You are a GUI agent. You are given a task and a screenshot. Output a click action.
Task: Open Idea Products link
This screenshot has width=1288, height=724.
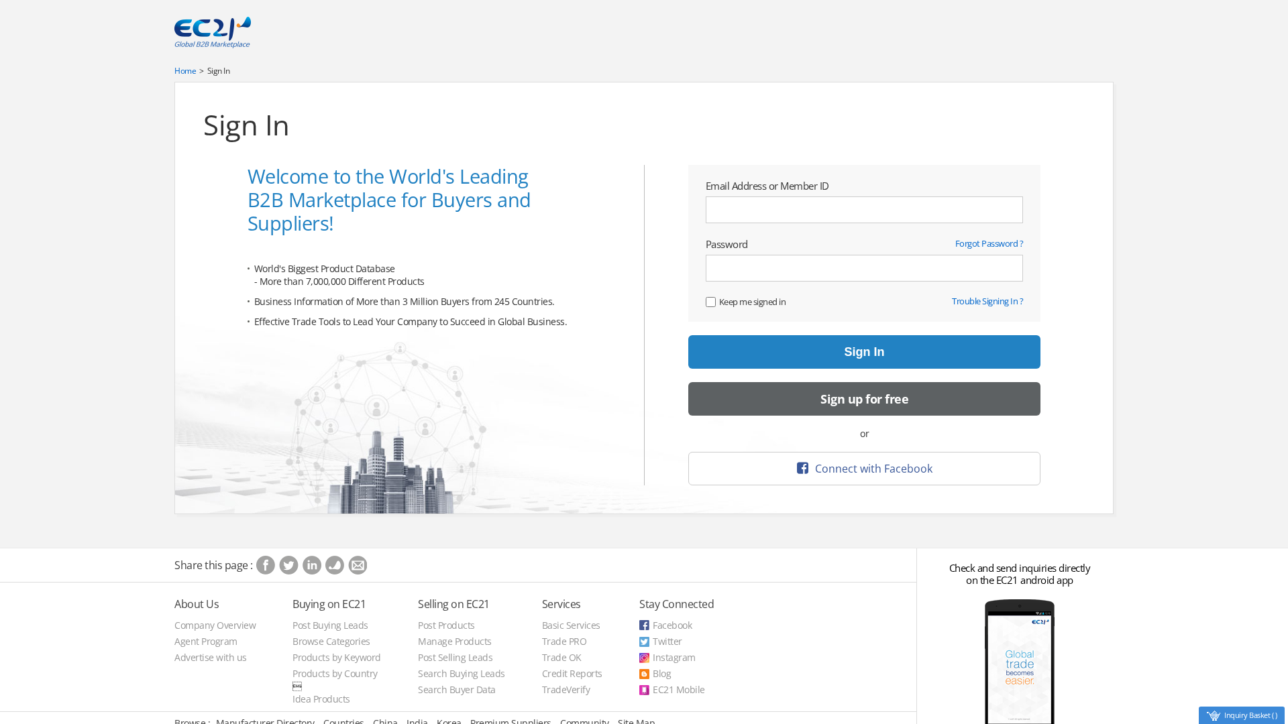click(321, 699)
